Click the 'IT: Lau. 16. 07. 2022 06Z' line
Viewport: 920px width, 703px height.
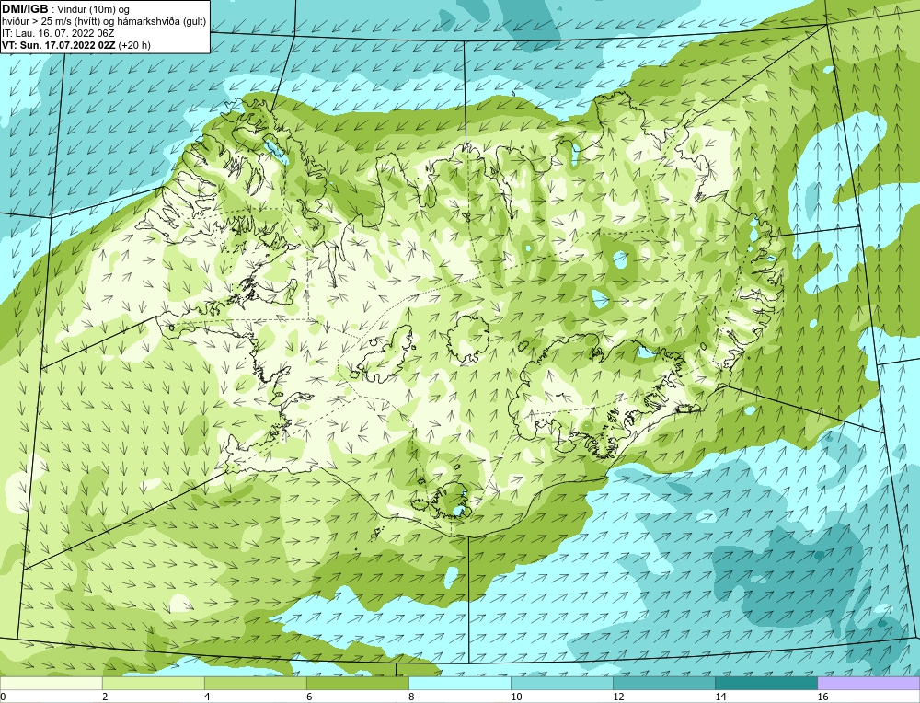57,33
